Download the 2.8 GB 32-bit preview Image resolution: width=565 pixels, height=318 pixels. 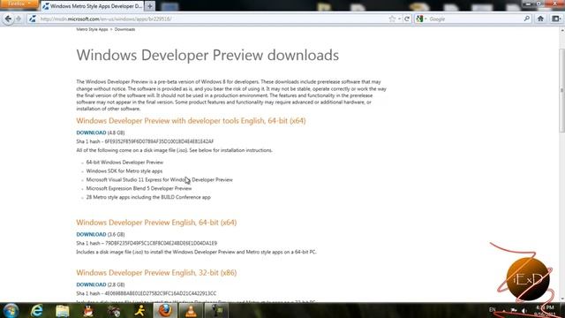(x=91, y=284)
